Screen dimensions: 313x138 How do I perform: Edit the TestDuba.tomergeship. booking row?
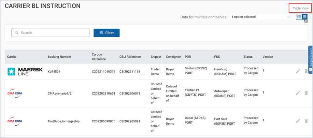click(x=298, y=121)
